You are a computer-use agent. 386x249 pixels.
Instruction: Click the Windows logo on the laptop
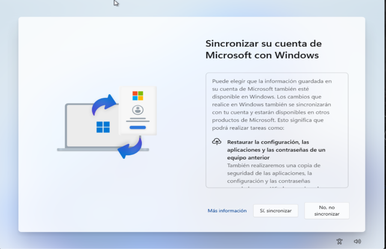pos(103,127)
